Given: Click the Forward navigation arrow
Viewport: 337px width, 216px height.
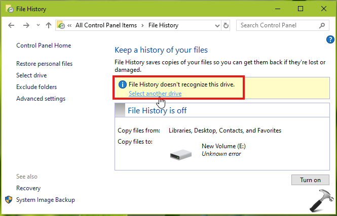Looking at the screenshot, I should 26,25.
